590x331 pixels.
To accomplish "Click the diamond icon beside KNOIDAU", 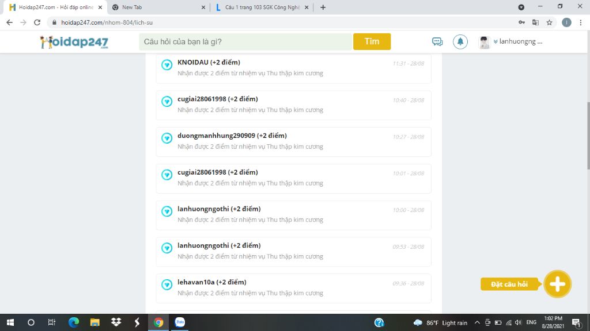I will (x=167, y=64).
